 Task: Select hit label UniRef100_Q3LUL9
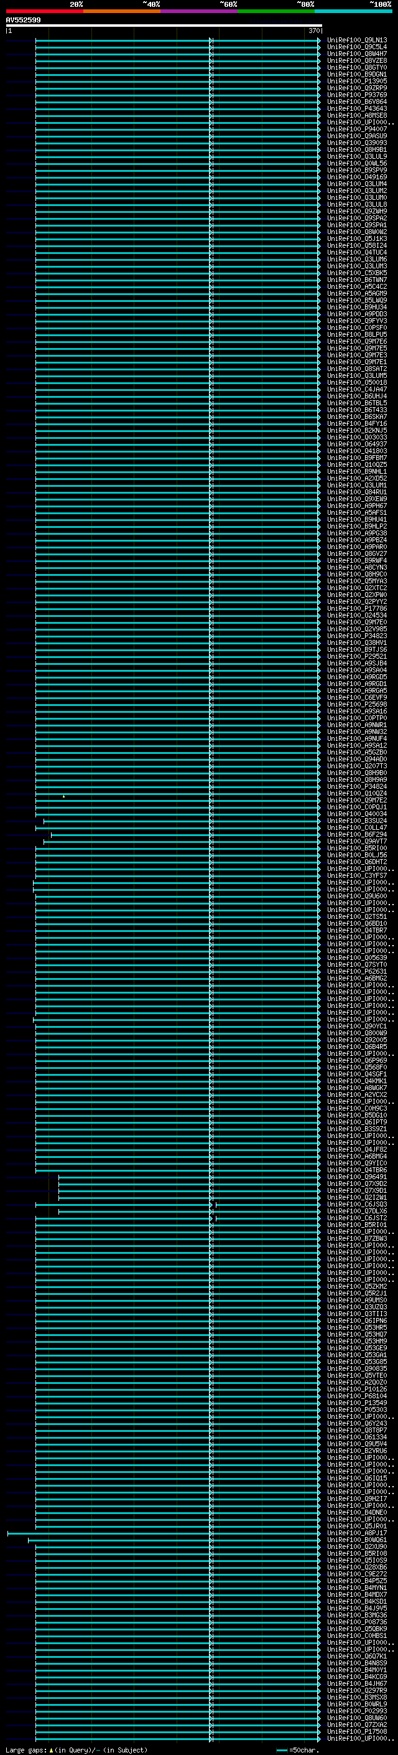[x=357, y=157]
